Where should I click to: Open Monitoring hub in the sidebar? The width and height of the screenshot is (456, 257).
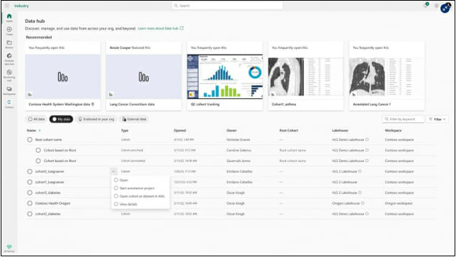(x=9, y=75)
